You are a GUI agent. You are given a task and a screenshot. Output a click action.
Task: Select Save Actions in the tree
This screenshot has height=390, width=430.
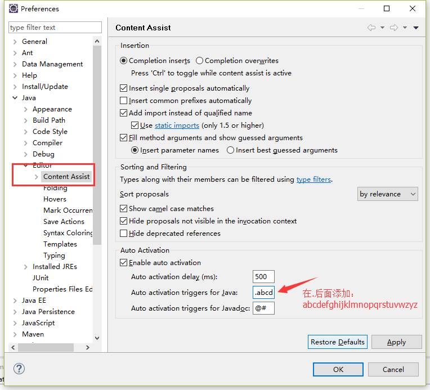(x=64, y=222)
